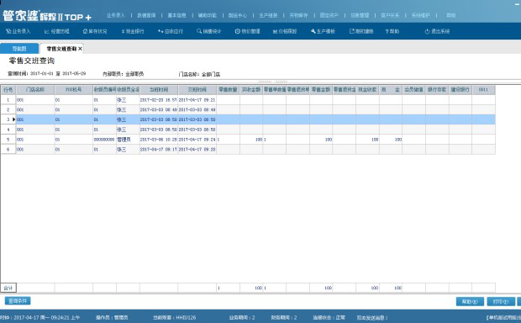The image size is (521, 323).
Task: Click the 管理员 cashier name cell in row 5
Action: click(x=128, y=140)
